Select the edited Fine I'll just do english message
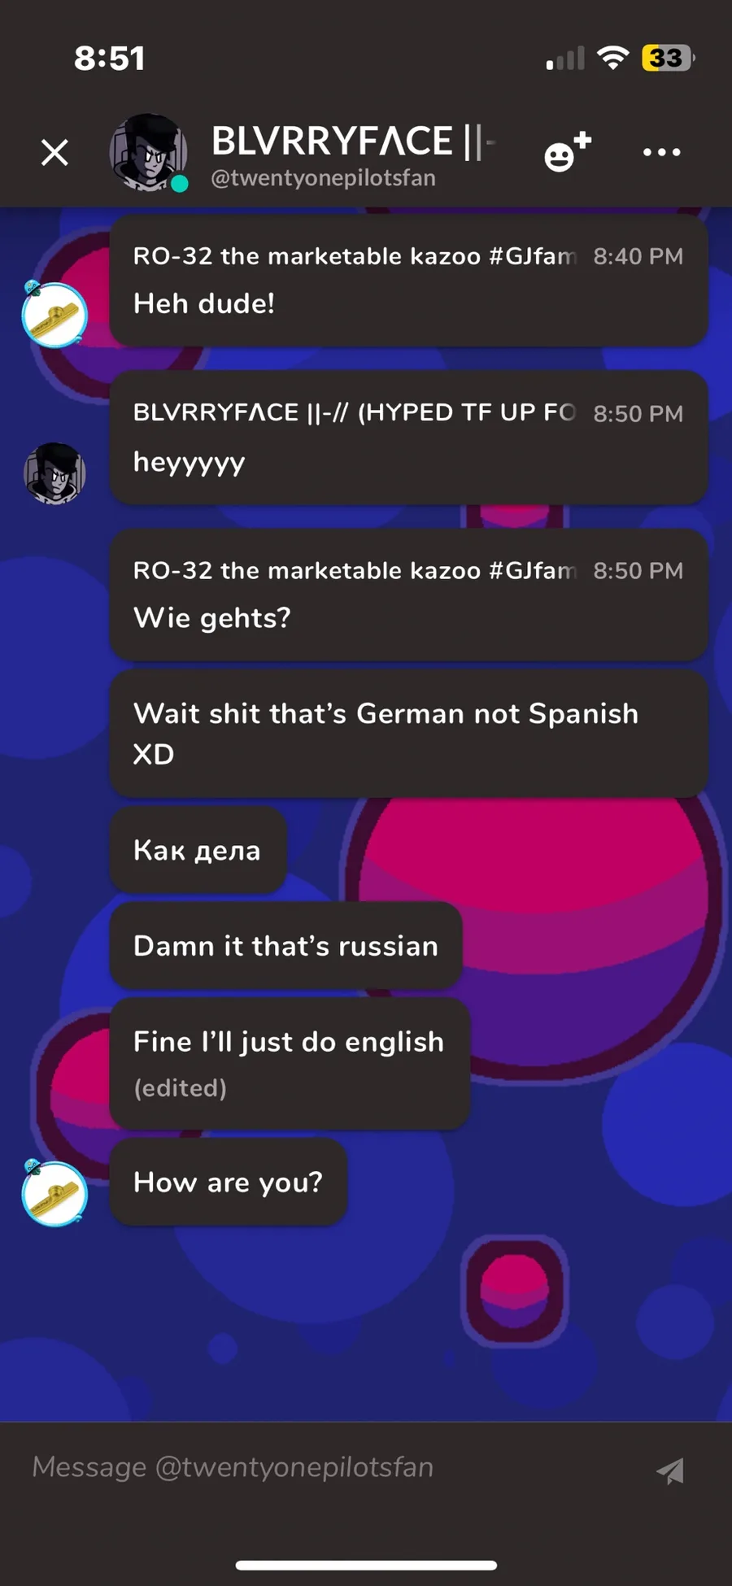This screenshot has height=1586, width=732. pyautogui.click(x=290, y=1064)
